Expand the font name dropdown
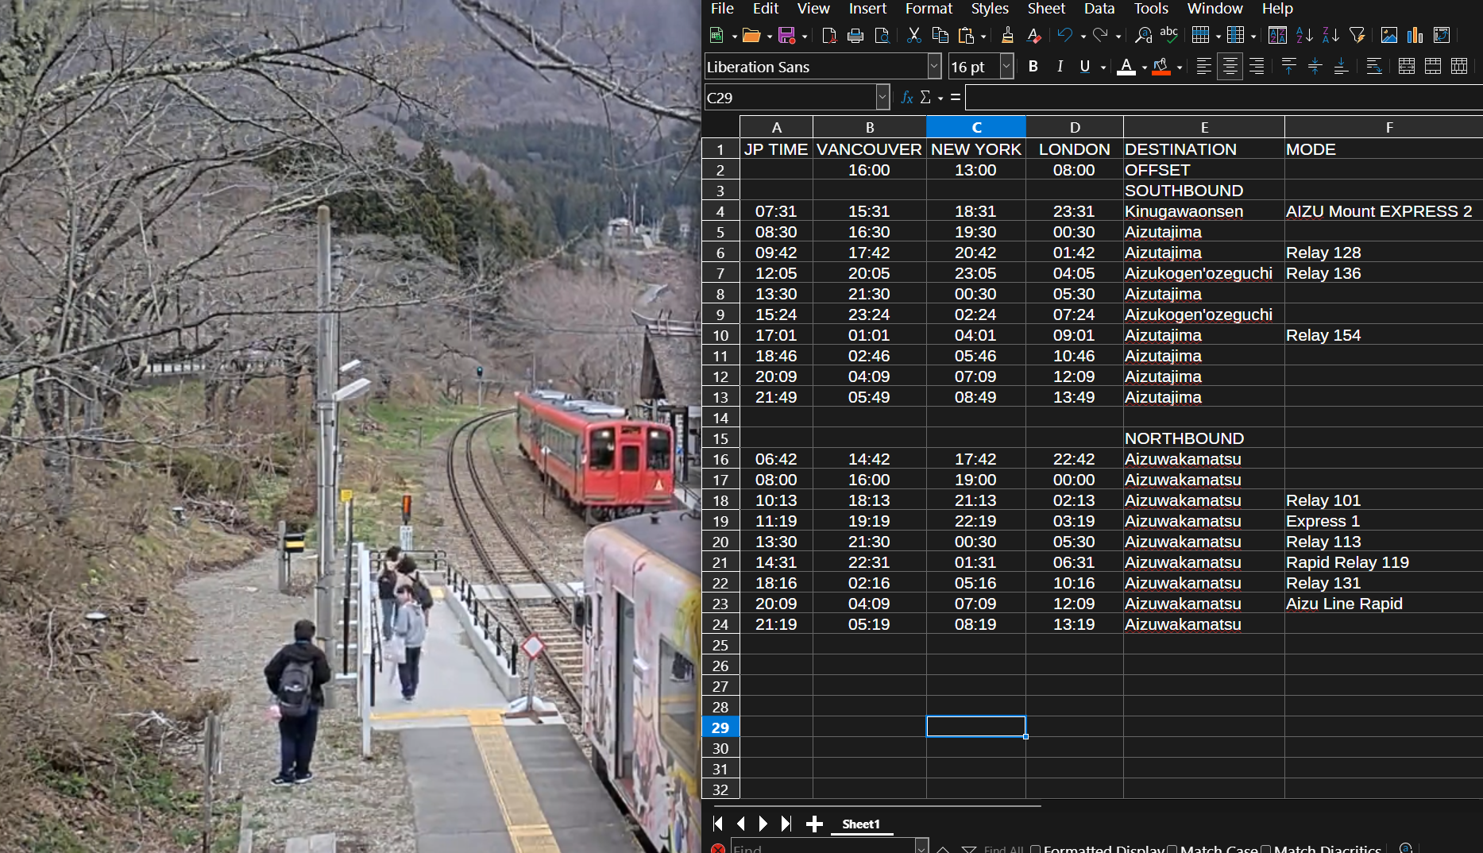The width and height of the screenshot is (1483, 853). 934,67
